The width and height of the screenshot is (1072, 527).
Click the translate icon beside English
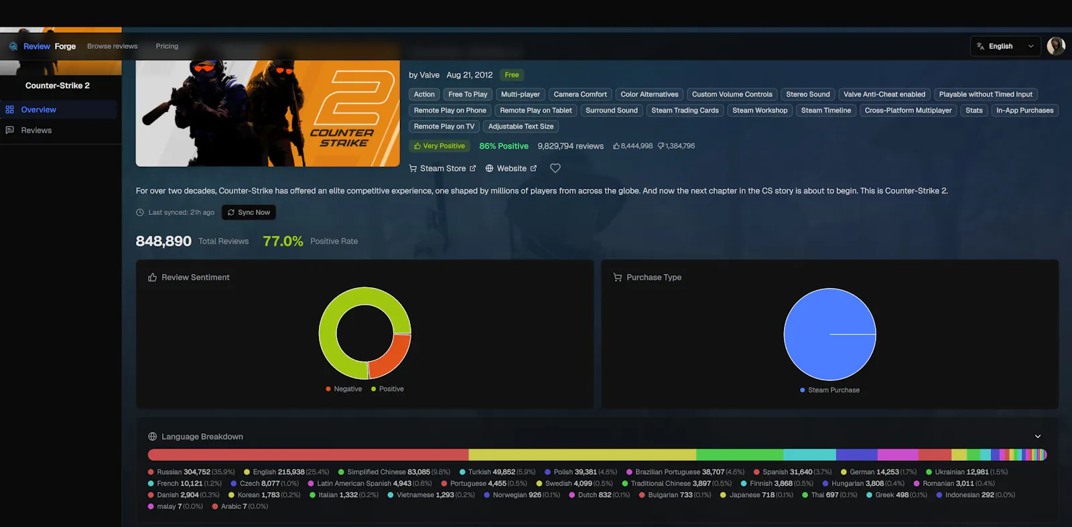point(980,46)
